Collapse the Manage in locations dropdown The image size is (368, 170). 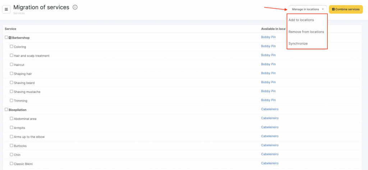pos(307,9)
